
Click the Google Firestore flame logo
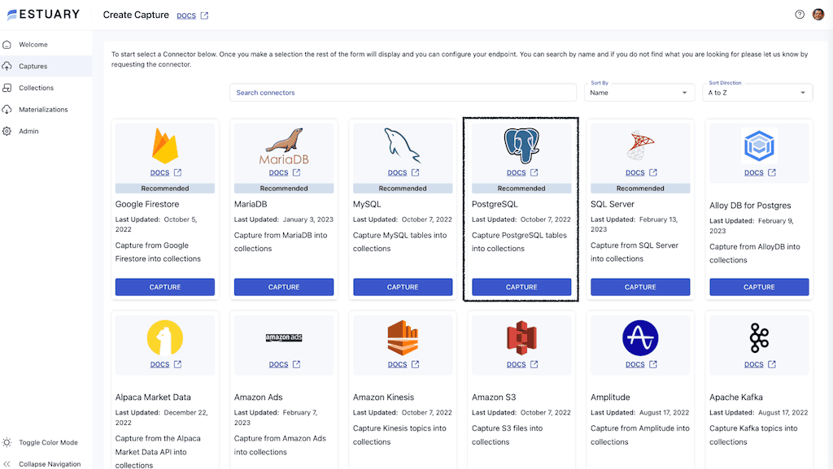click(x=164, y=145)
